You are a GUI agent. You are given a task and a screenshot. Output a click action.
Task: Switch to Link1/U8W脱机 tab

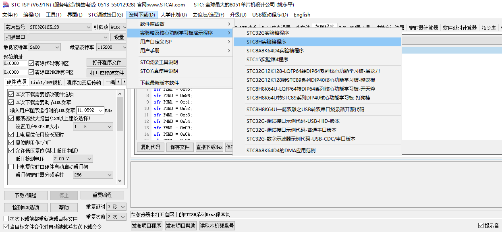pos(46,83)
